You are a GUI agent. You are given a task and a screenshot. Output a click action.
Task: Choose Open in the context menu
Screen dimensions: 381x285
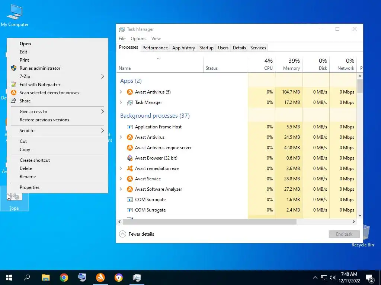[57, 44]
